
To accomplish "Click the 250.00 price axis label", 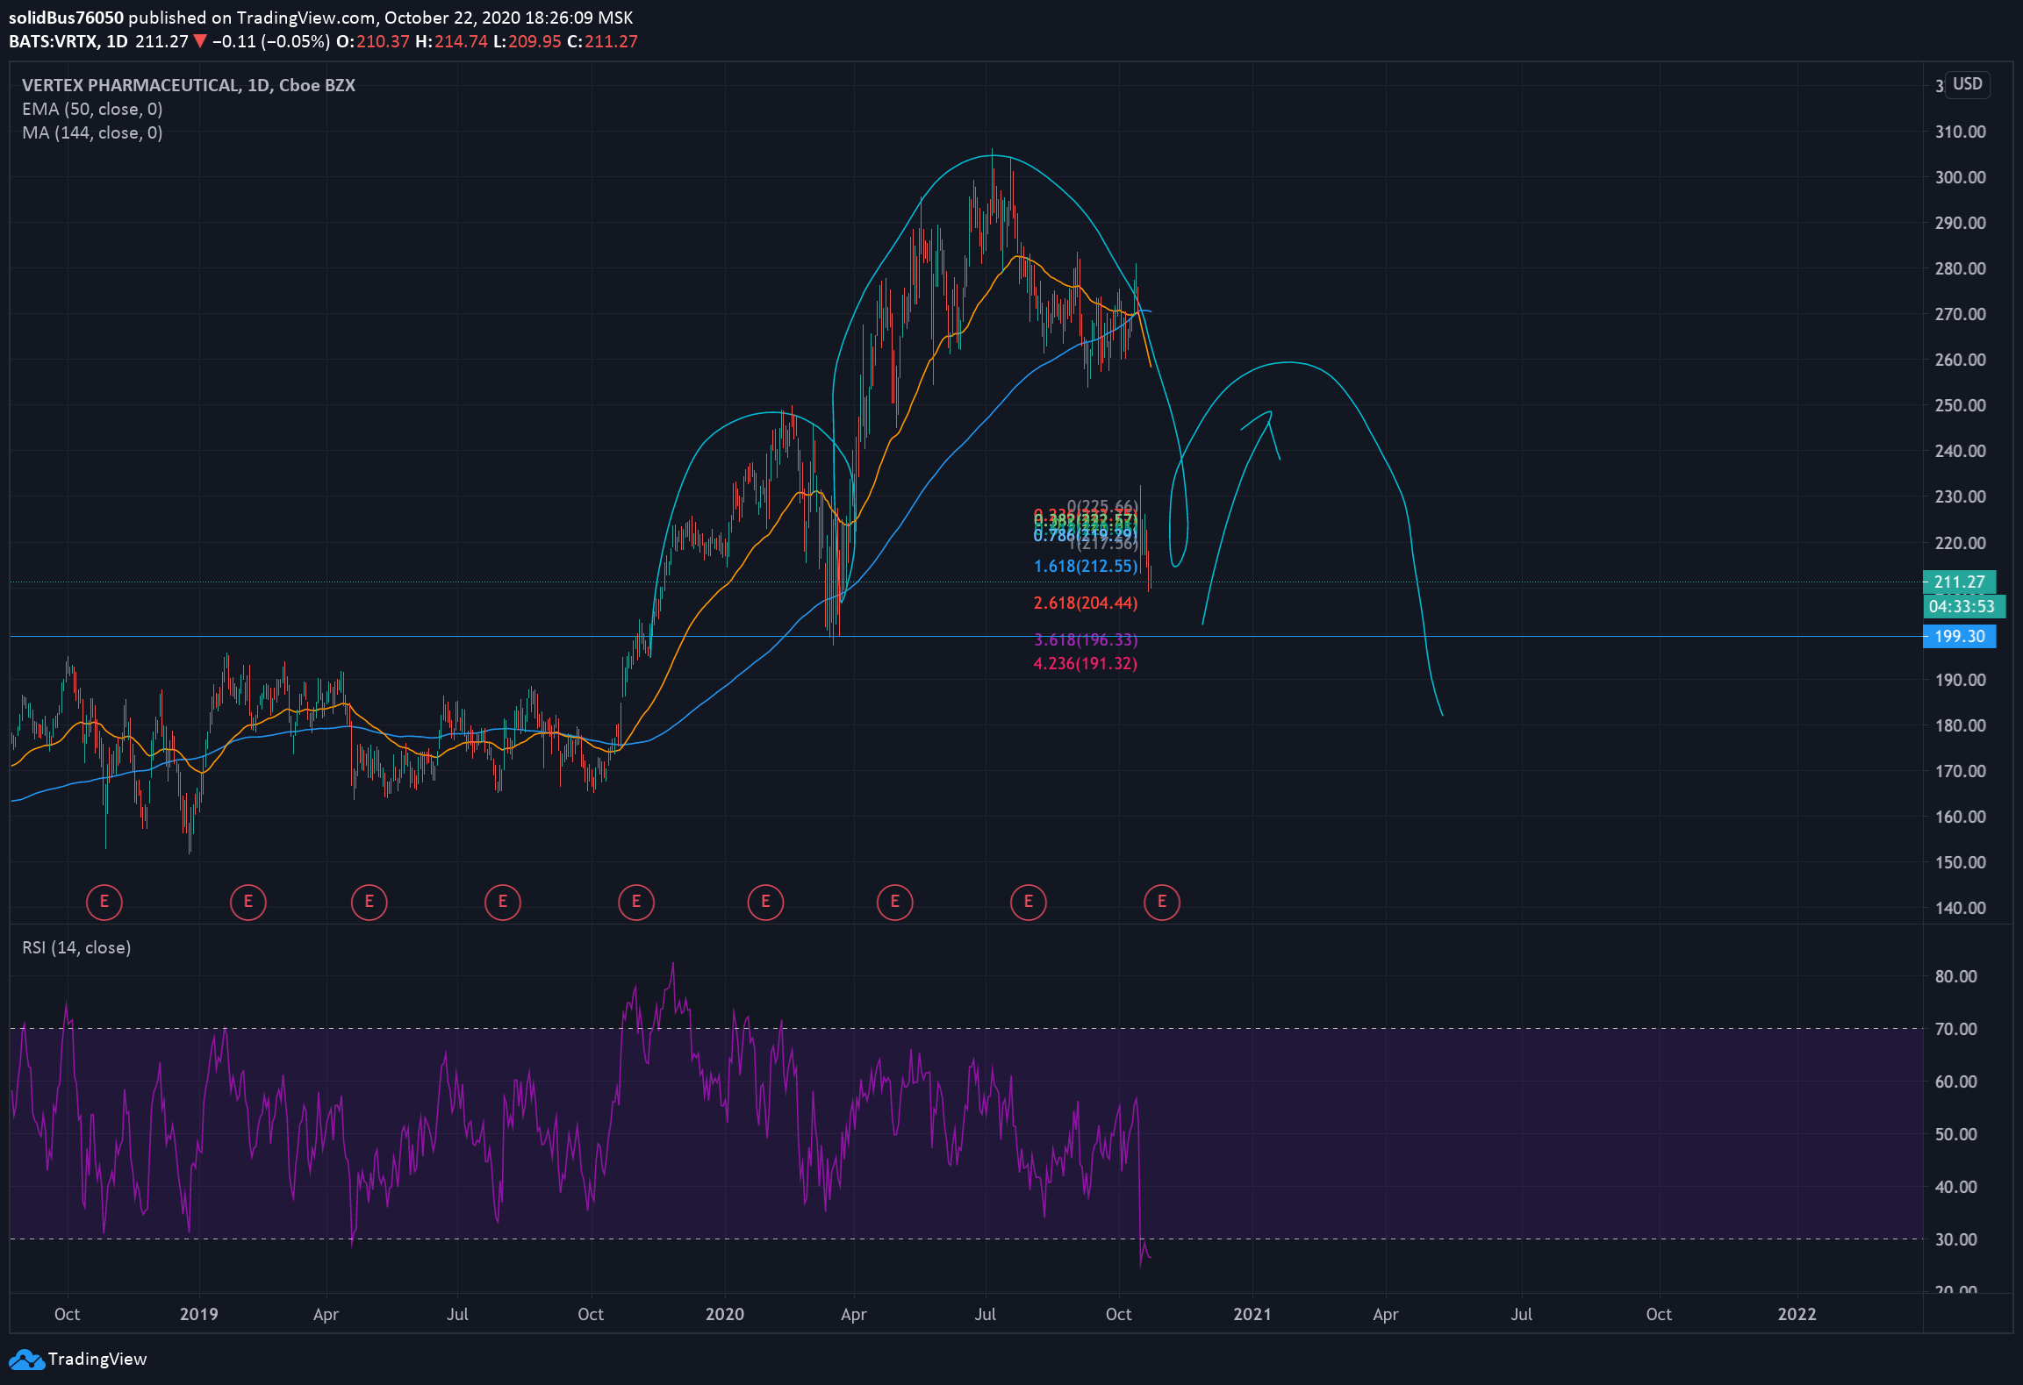I will coord(1960,405).
